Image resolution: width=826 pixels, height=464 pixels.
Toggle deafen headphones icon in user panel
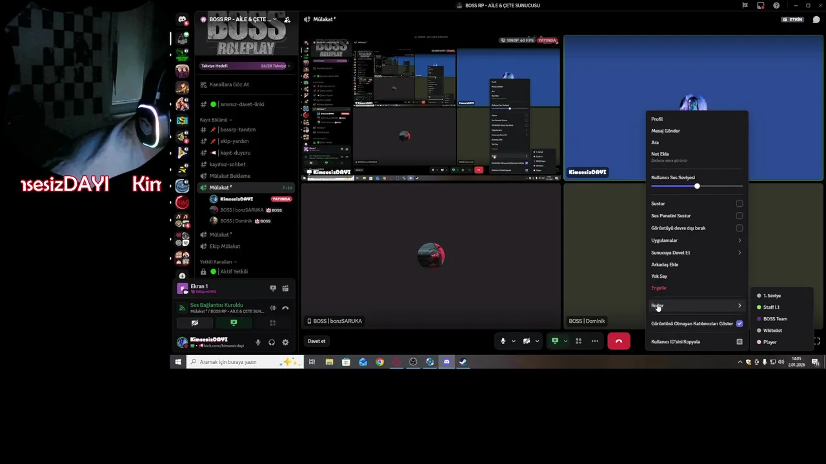point(272,342)
